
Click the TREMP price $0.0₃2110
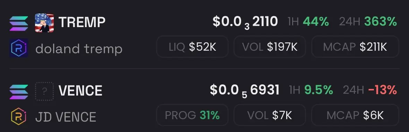click(x=245, y=22)
